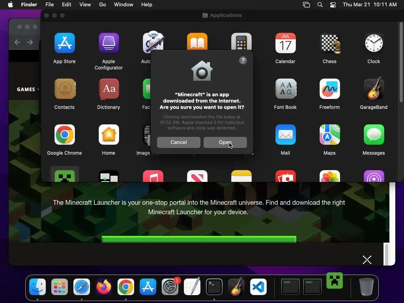Select the Music app icon
This screenshot has height=303, width=404.
pos(153,176)
